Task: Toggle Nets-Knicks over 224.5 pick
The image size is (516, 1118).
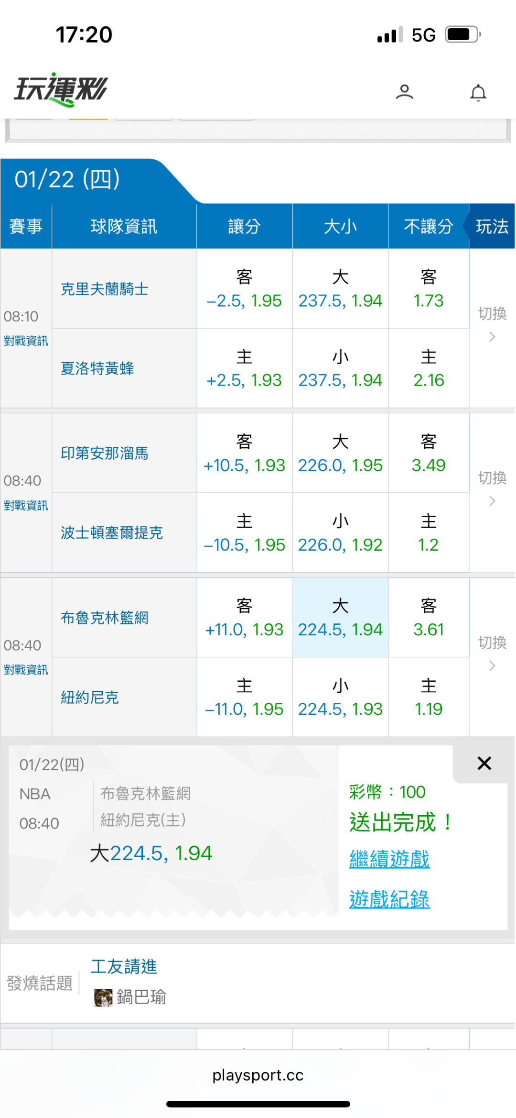Action: [340, 618]
